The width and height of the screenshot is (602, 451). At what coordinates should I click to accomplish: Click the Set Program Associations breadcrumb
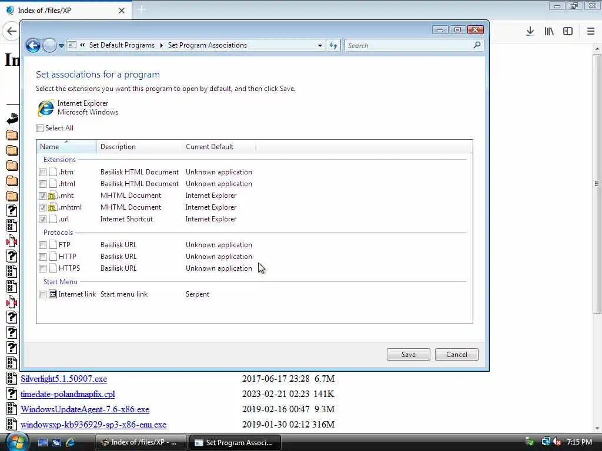tap(208, 45)
